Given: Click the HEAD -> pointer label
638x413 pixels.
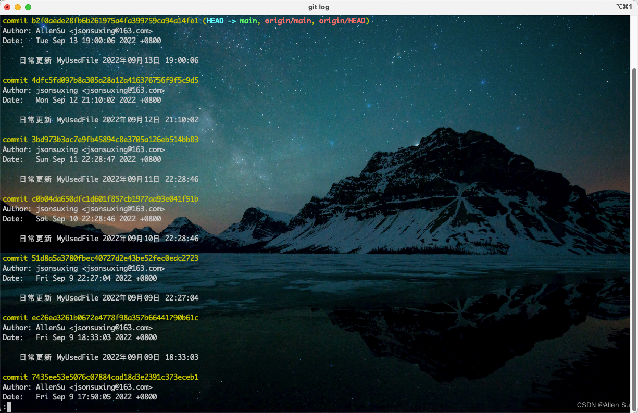Looking at the screenshot, I should 221,21.
